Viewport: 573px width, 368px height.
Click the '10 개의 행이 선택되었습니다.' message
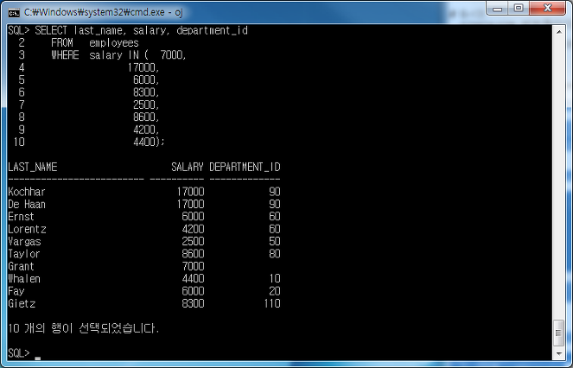tap(84, 328)
